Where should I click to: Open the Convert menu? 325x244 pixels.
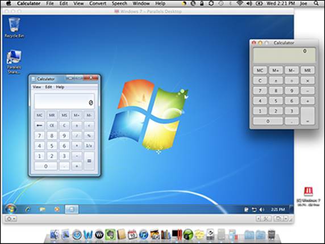98,3
